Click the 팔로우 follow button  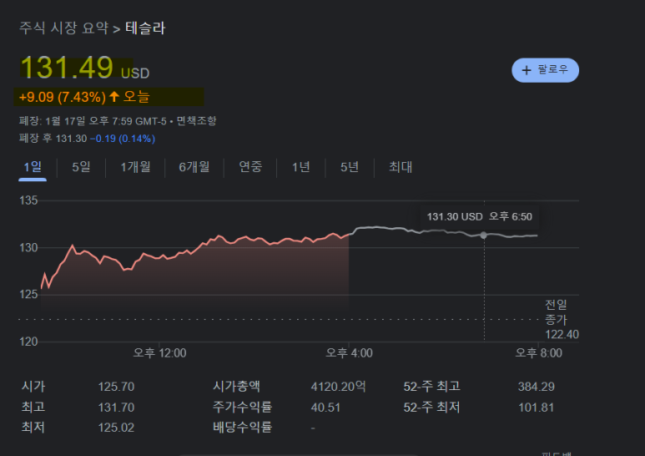pos(545,70)
